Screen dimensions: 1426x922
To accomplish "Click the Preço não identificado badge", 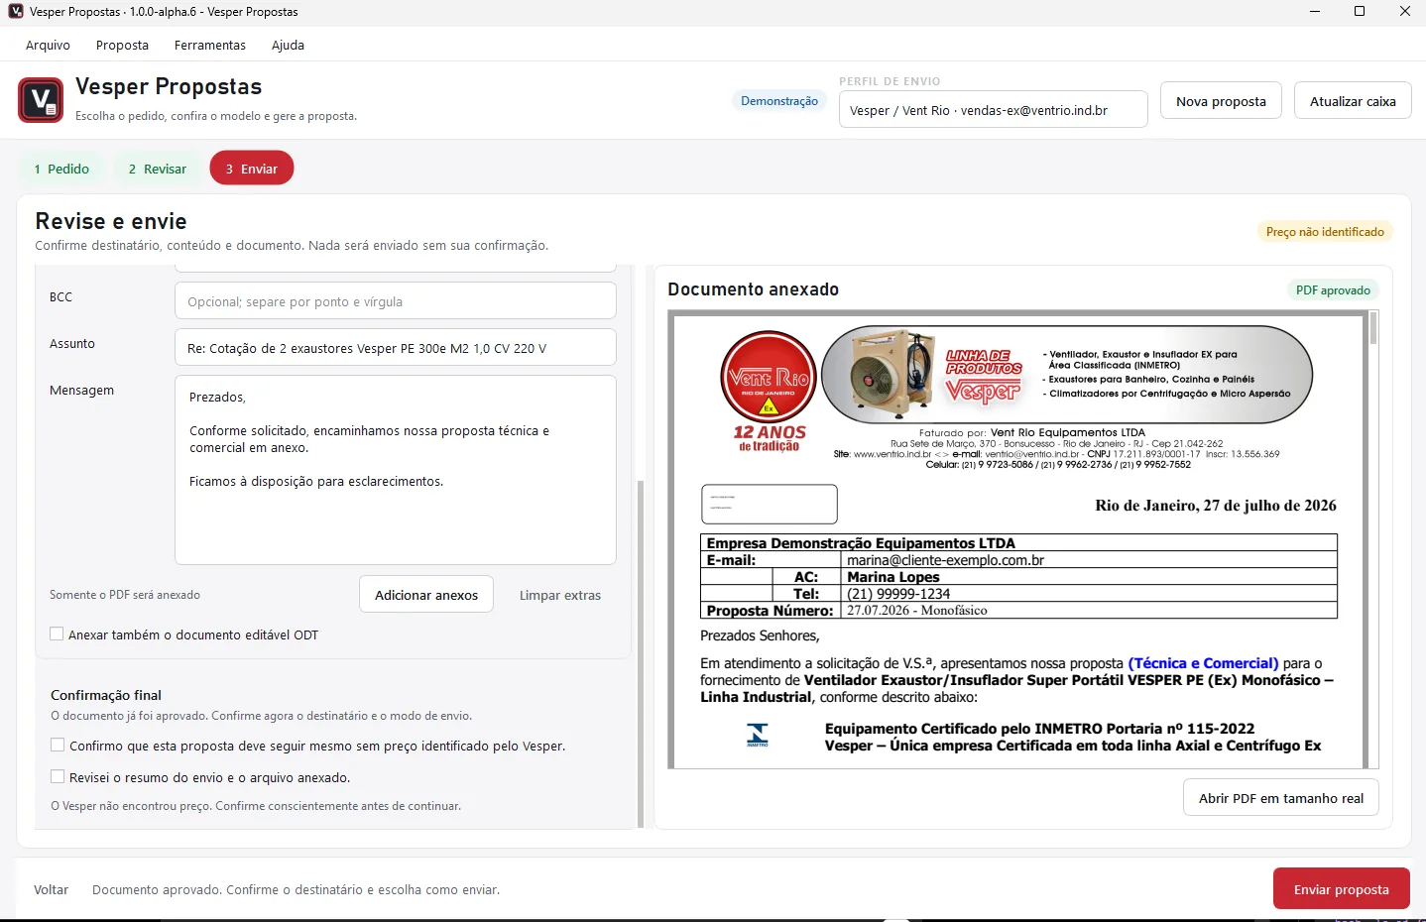I will click(x=1325, y=231).
